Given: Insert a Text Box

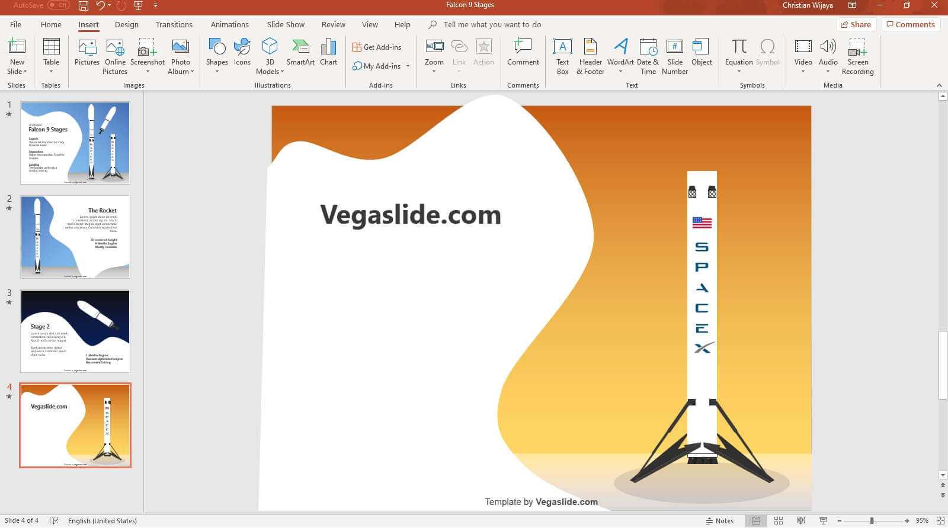Looking at the screenshot, I should pyautogui.click(x=562, y=57).
